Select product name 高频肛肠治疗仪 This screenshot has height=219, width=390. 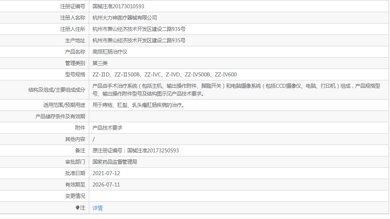coord(110,52)
